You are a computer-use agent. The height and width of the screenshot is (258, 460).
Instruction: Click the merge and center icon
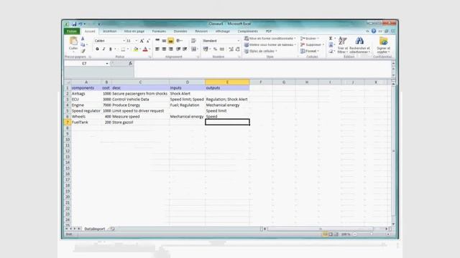tap(193, 49)
